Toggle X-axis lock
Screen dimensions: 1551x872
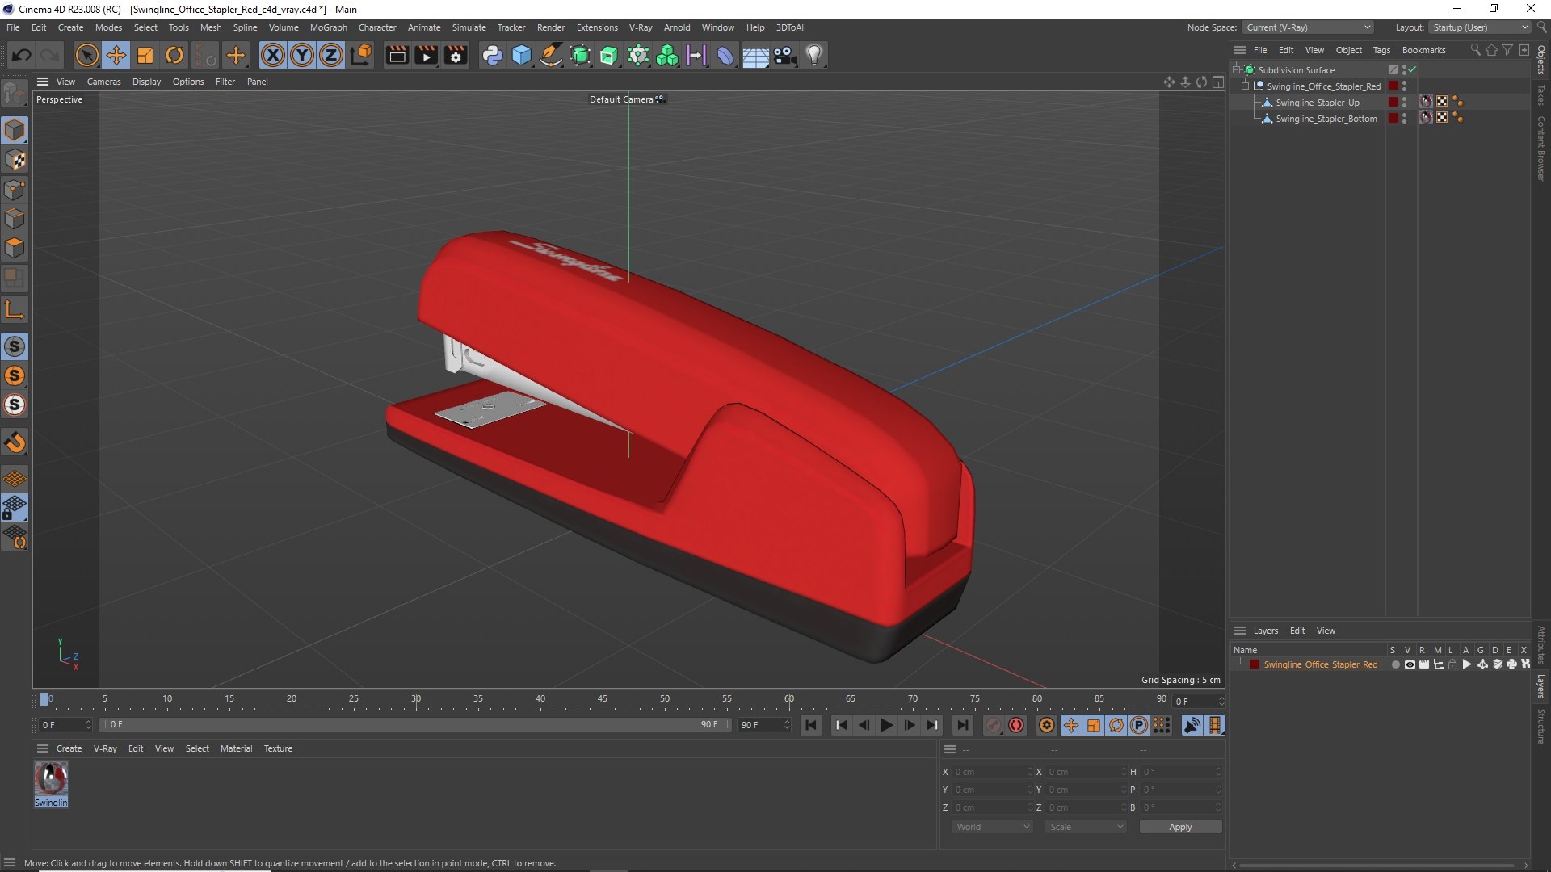tap(273, 55)
